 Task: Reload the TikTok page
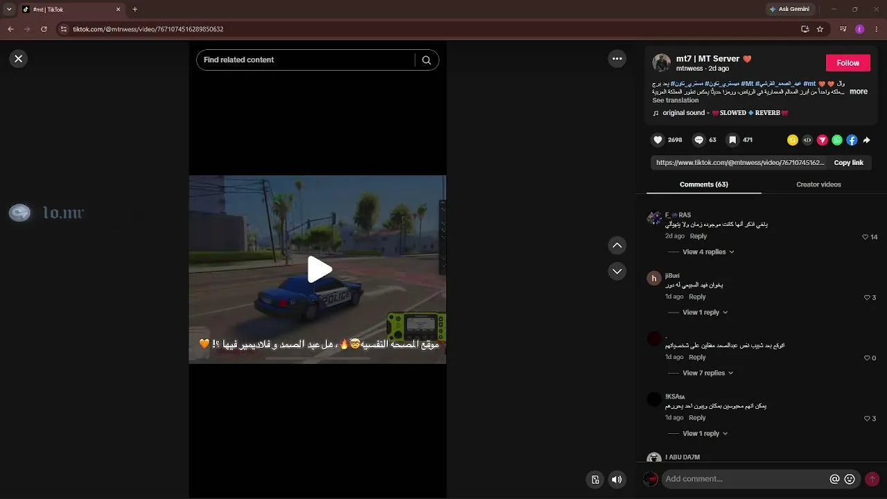pyautogui.click(x=44, y=29)
